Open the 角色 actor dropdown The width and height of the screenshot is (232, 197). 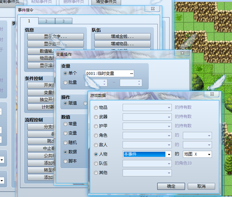tap(147, 135)
